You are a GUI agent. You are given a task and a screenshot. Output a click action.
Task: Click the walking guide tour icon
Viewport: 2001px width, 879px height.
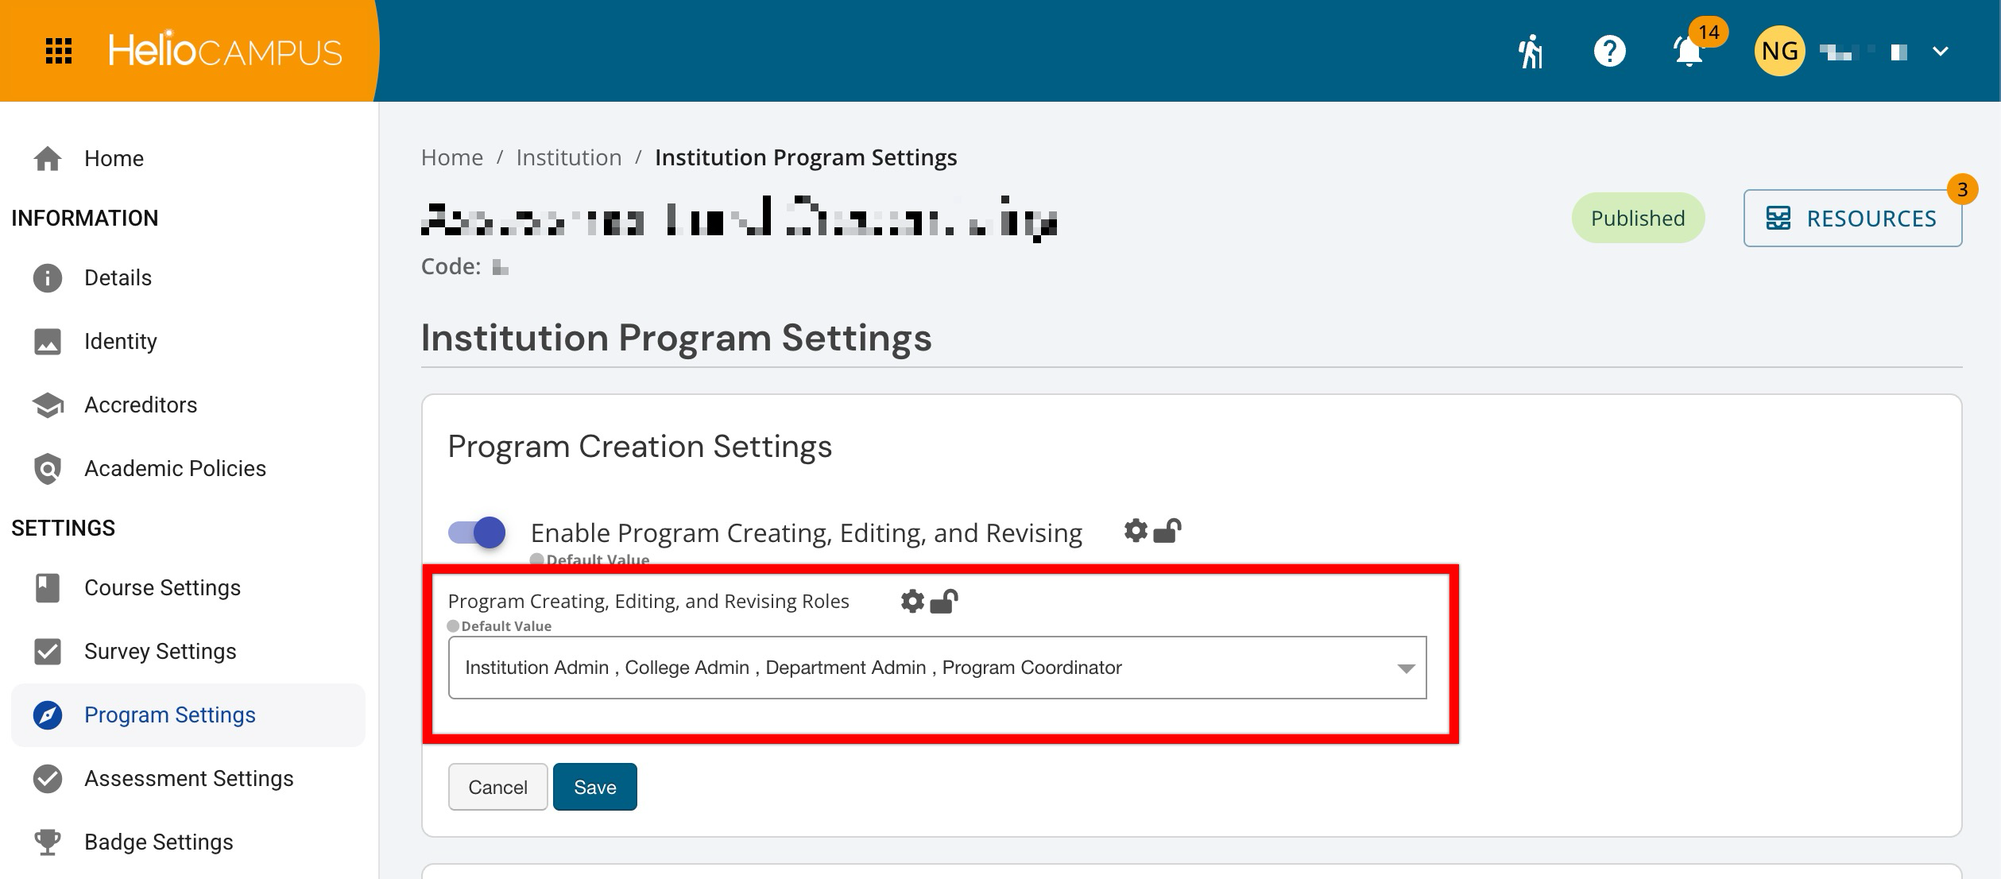click(x=1531, y=52)
